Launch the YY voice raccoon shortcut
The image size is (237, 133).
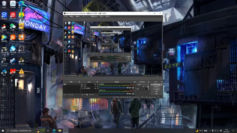pyautogui.click(x=21, y=27)
